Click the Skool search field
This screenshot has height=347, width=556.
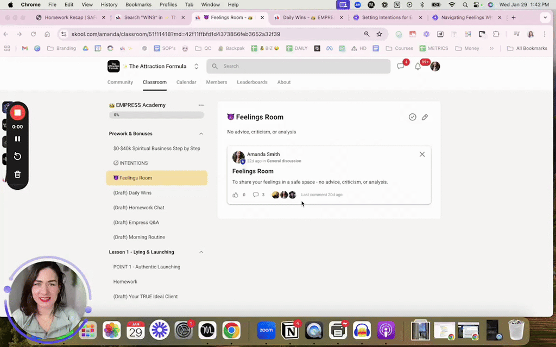[298, 66]
